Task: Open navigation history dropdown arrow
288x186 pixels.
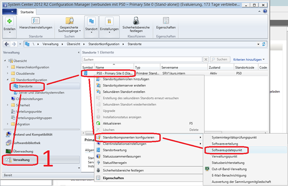Action: [x=20, y=44]
